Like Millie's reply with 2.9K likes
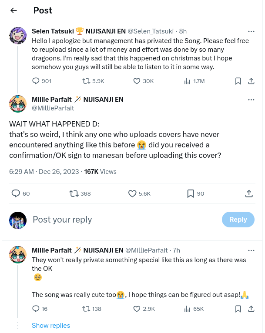 tap(136, 309)
